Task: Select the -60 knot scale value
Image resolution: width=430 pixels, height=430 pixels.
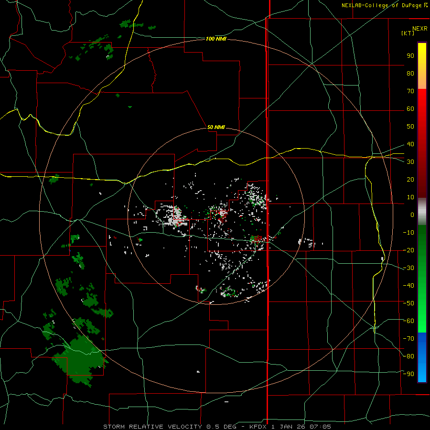Action: (408, 321)
